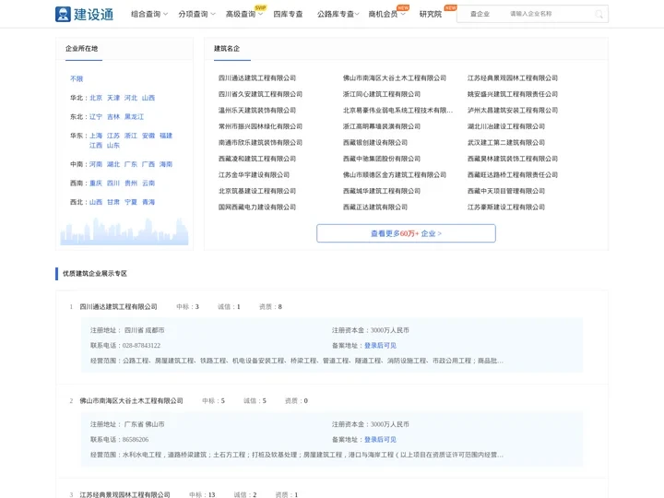Click the search magnifier icon

(599, 15)
